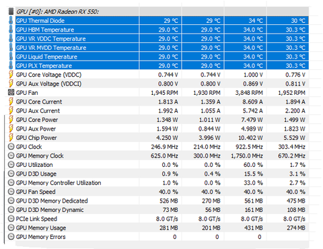This screenshot has width=323, height=249.
Task: Click the 431 MB GPU Memory Usage value
Action: click(x=254, y=227)
